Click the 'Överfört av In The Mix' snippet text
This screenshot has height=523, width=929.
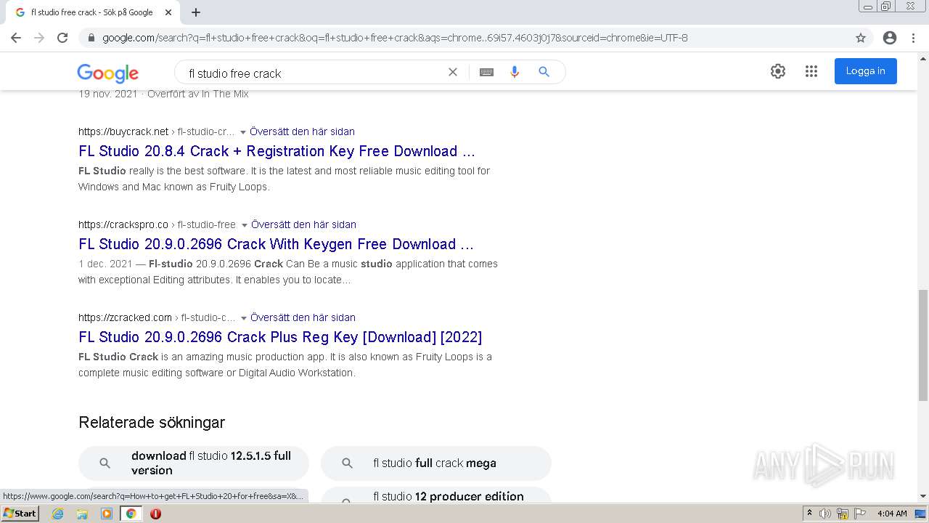pos(198,94)
